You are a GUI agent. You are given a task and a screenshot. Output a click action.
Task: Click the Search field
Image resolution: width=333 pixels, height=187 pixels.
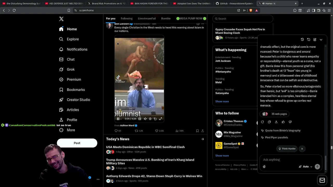point(243,19)
